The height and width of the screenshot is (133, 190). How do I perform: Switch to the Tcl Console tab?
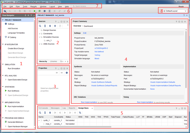[x=43, y=108]
